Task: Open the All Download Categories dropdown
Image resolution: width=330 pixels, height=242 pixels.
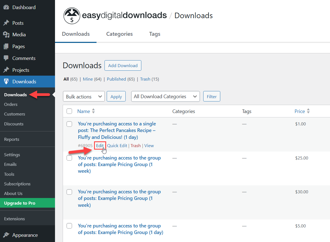Action: pos(165,96)
